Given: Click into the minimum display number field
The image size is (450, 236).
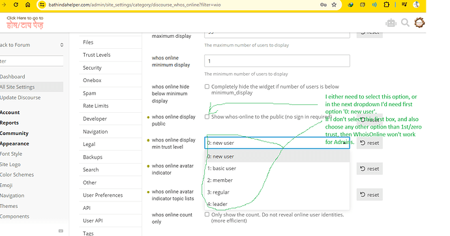Looking at the screenshot, I should point(277,61).
